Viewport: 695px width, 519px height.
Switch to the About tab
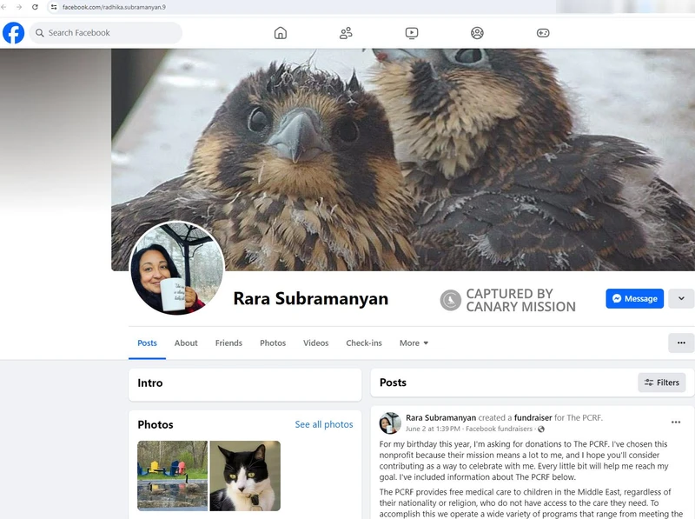(x=186, y=343)
